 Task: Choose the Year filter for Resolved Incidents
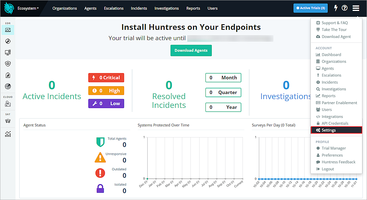click(x=223, y=107)
